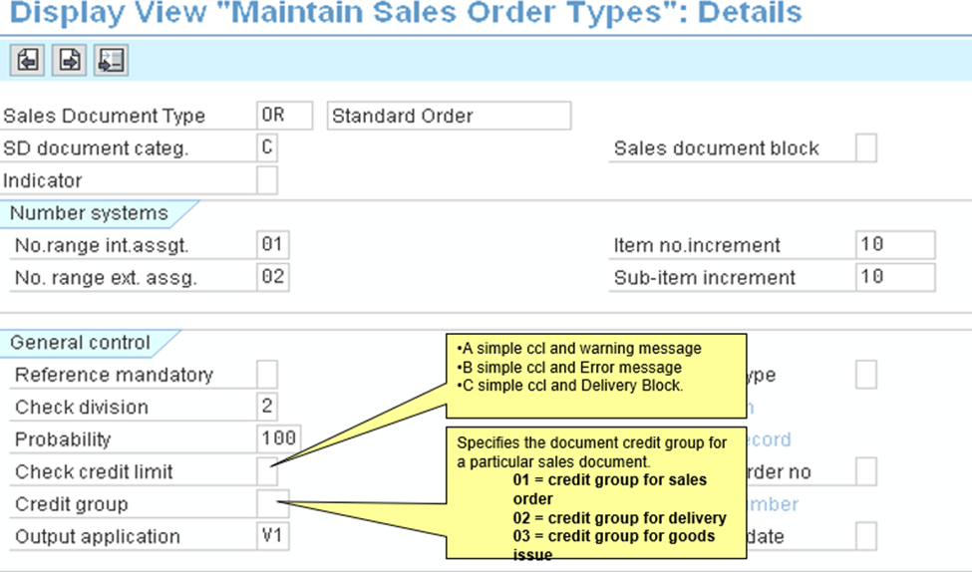Click the Number systems section header
Screen dimensions: 972x572
[90, 213]
